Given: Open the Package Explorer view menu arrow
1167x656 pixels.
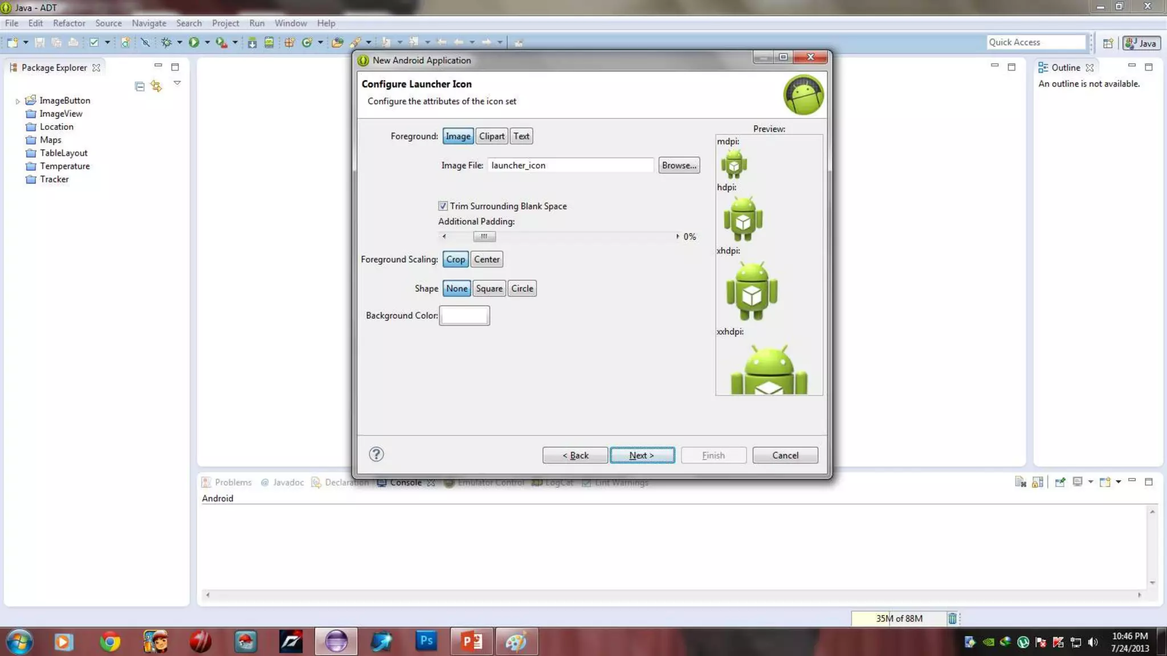Looking at the screenshot, I should (177, 83).
